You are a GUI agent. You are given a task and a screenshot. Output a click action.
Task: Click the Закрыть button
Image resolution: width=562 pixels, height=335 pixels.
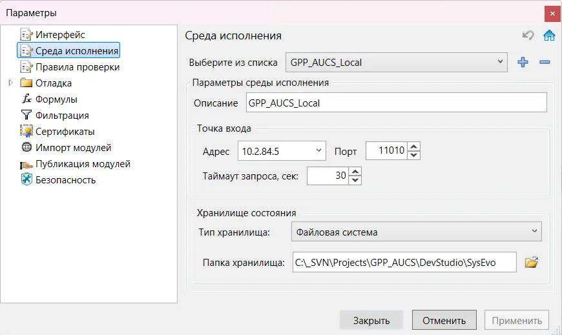[371, 320]
